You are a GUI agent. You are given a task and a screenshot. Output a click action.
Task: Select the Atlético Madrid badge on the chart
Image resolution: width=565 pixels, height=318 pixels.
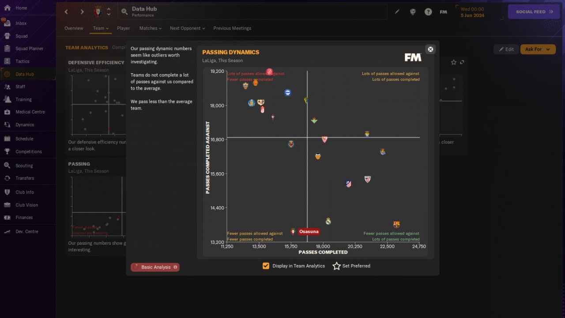click(348, 184)
